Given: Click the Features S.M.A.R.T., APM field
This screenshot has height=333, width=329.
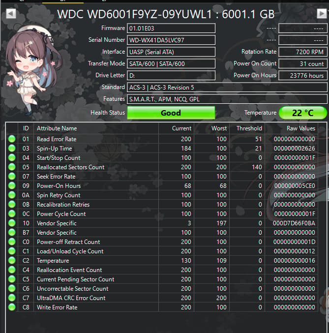Looking at the screenshot, I should click(227, 99).
